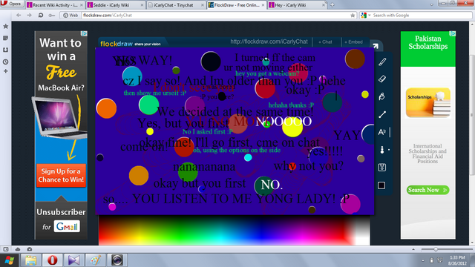Open the Paint taskbar icon
475x267 pixels.
coord(96,260)
